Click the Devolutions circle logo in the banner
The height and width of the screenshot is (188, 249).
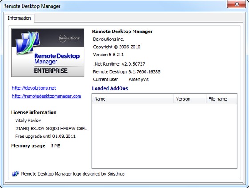click(x=69, y=38)
